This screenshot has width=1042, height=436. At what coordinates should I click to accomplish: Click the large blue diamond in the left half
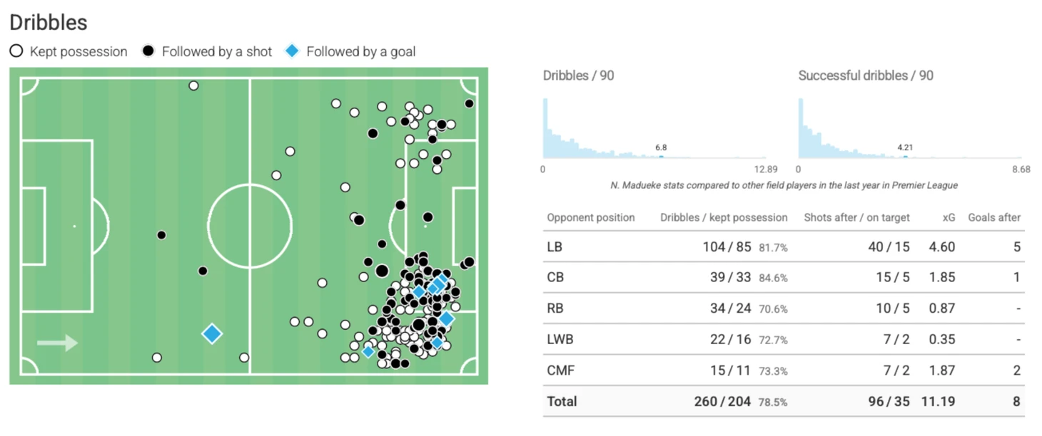point(212,333)
